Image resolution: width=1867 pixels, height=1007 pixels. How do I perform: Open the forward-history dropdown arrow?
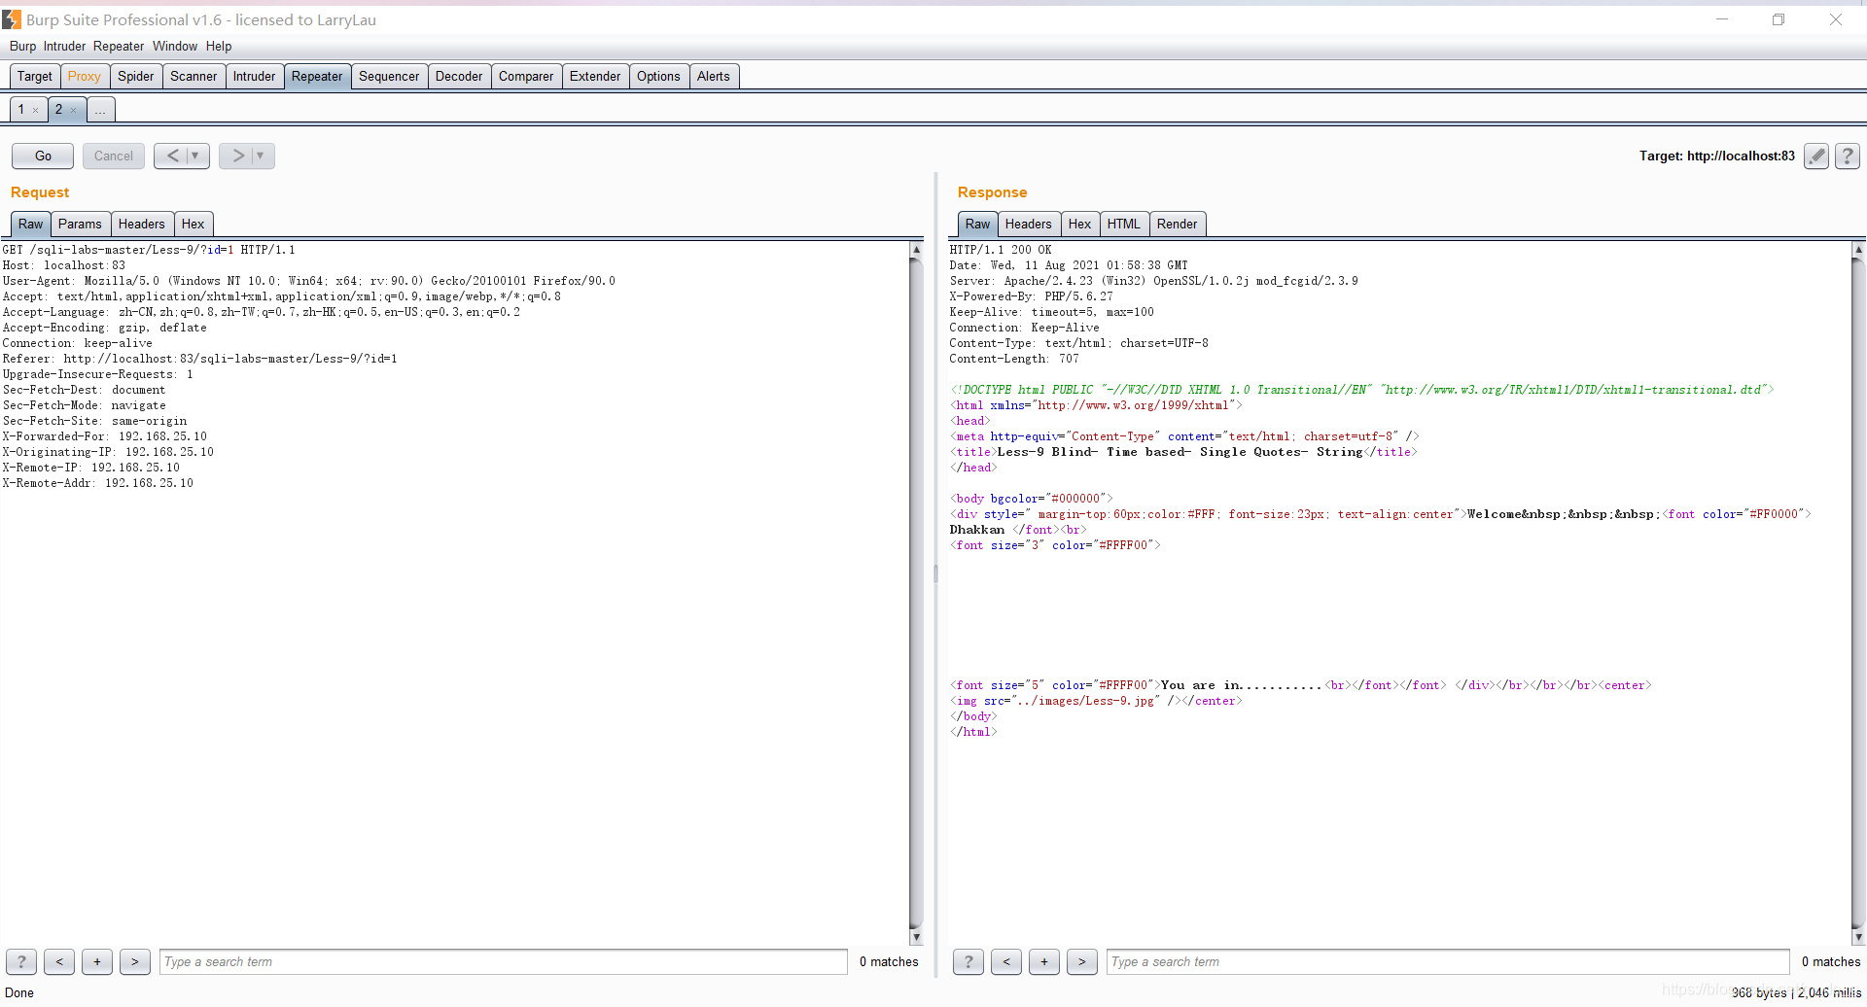coord(261,156)
